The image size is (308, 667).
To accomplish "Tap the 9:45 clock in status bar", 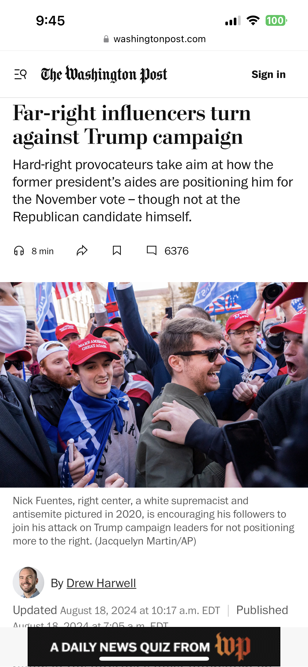I will pyautogui.click(x=50, y=21).
